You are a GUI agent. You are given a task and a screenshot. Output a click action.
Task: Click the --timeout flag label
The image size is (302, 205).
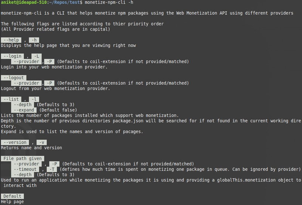click(25, 169)
